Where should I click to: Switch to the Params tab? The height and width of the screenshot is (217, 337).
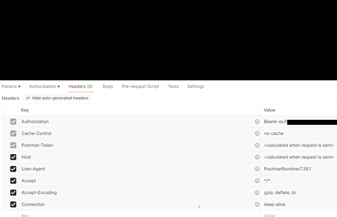click(11, 86)
